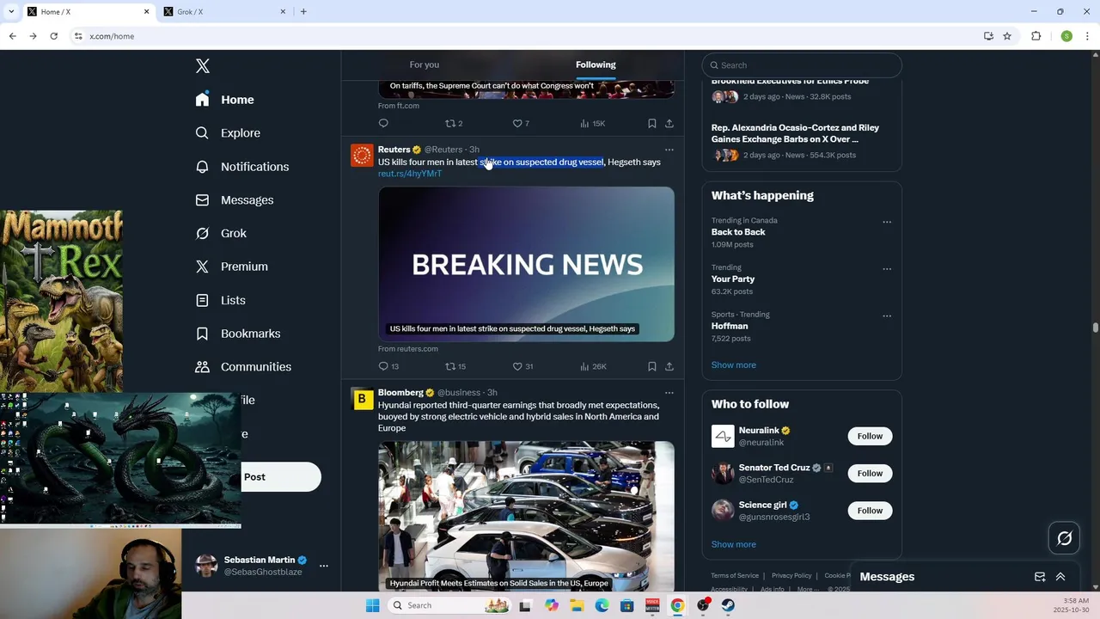This screenshot has width=1100, height=619.
Task: Open Notifications from the sidebar
Action: coord(241,167)
